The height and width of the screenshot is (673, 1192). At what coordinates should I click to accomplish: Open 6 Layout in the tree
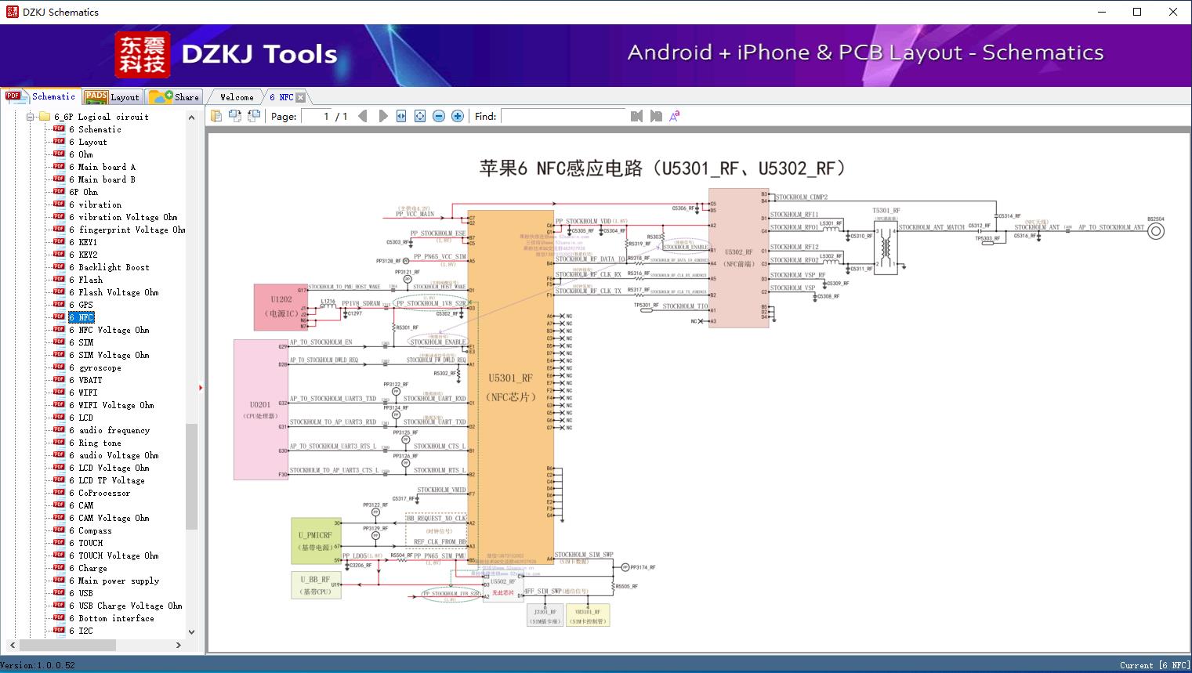click(x=88, y=142)
